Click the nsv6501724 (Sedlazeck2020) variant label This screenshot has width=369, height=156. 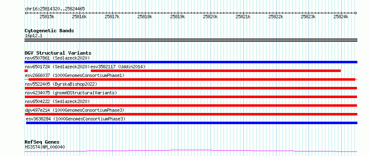pos(57,67)
